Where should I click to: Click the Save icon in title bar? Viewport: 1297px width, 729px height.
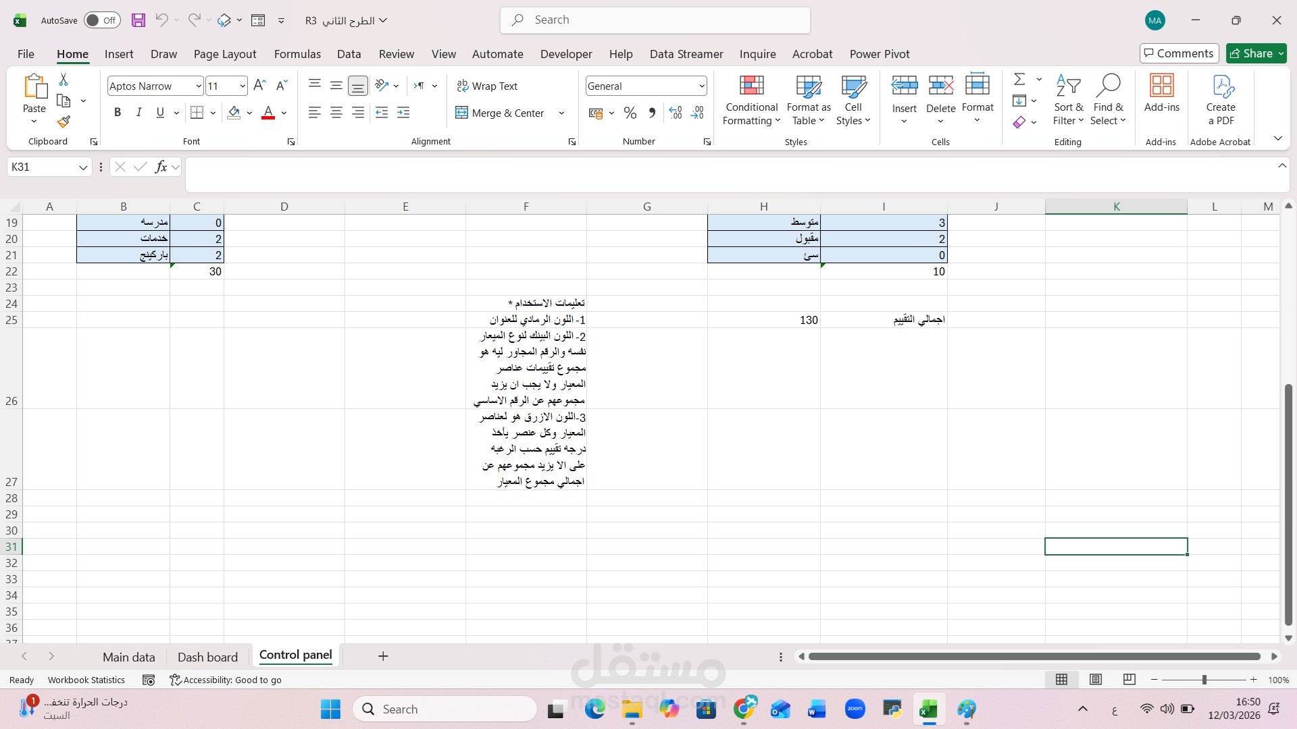click(x=138, y=20)
